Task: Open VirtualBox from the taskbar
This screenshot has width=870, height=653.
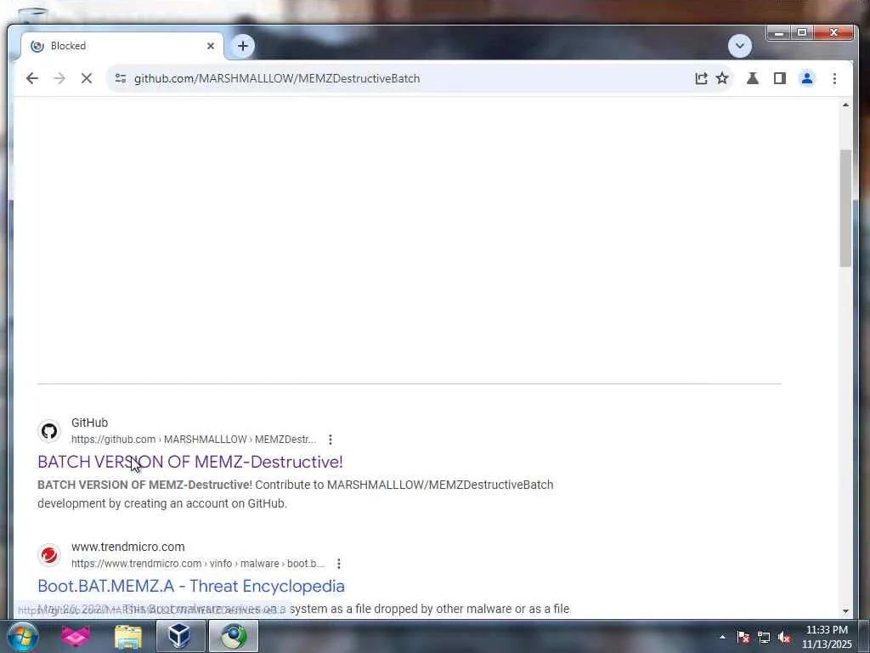Action: pyautogui.click(x=180, y=636)
